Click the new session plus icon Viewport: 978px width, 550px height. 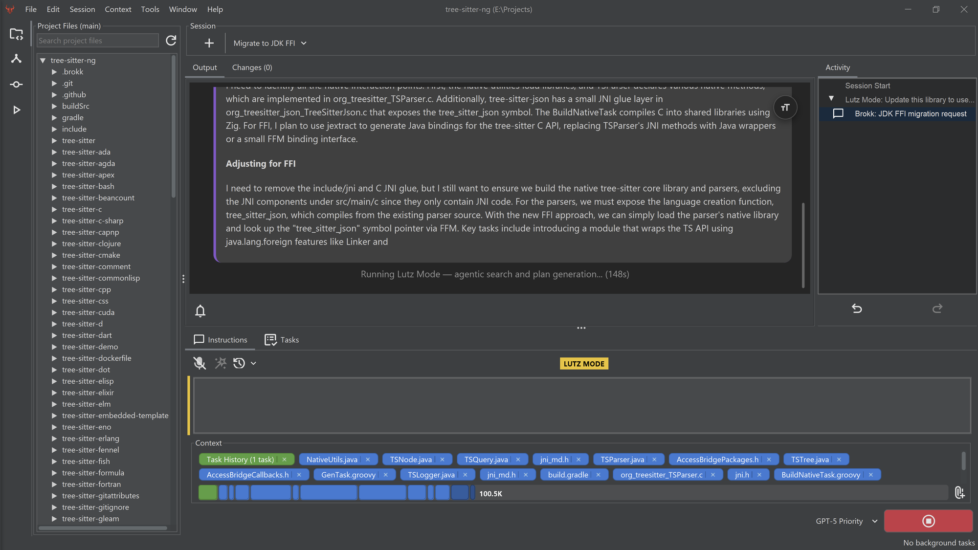(209, 43)
